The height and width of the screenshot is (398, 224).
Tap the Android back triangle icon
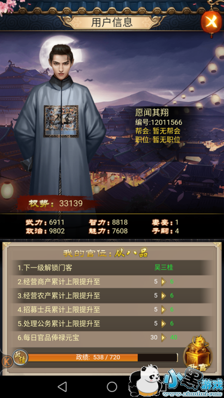click(x=62, y=387)
